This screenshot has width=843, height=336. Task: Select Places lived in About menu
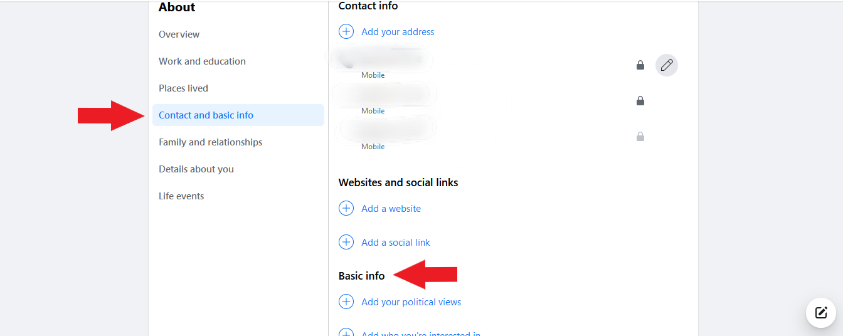pos(183,88)
